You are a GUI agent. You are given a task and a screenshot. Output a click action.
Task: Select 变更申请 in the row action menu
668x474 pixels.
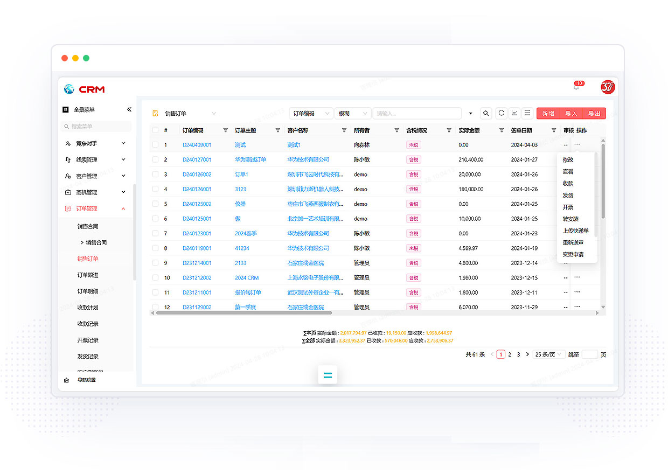[x=573, y=255]
